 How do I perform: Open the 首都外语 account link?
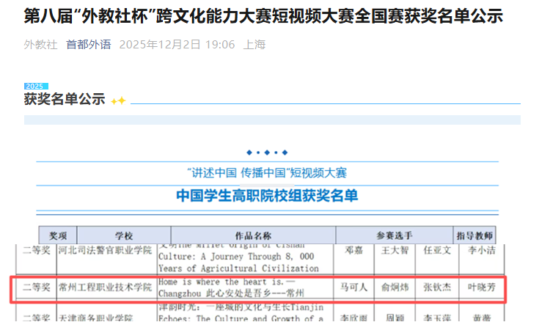click(x=88, y=45)
